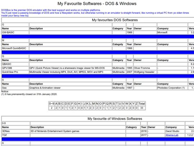Click the 3D of Nintendo Entertainment System description
The height and width of the screenshot is (146, 194).
pyautogui.click(x=78, y=131)
